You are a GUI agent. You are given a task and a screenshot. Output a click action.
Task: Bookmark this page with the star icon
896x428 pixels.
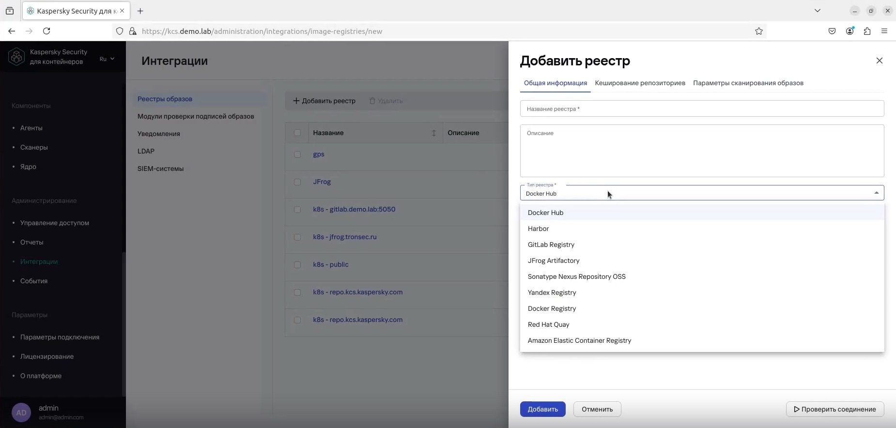click(759, 31)
